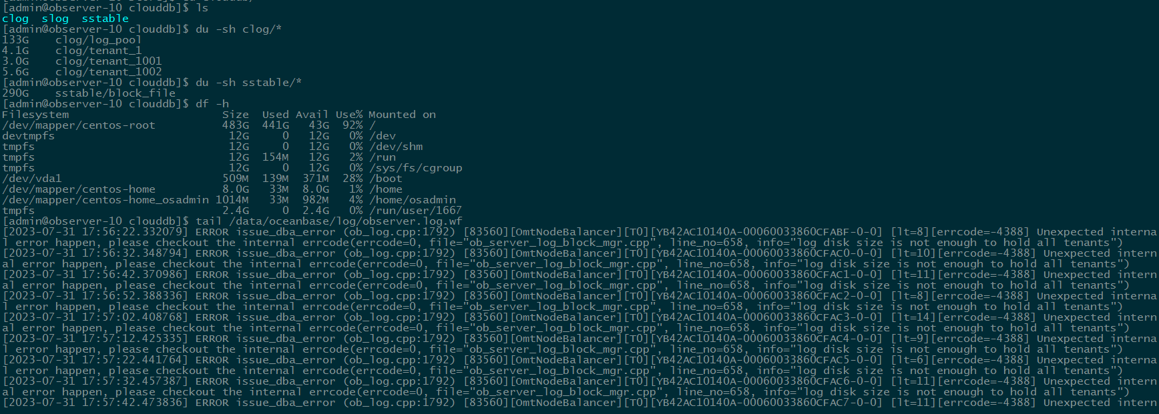Click the 'slog' directory in ls output

coord(55,19)
